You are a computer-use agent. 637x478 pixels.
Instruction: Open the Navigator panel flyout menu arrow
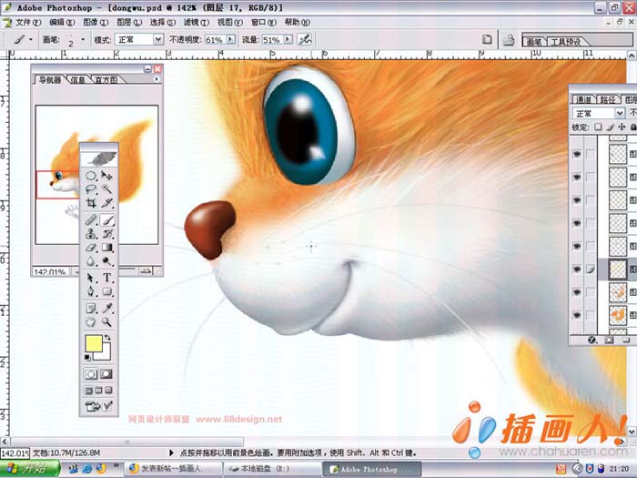pos(157,79)
